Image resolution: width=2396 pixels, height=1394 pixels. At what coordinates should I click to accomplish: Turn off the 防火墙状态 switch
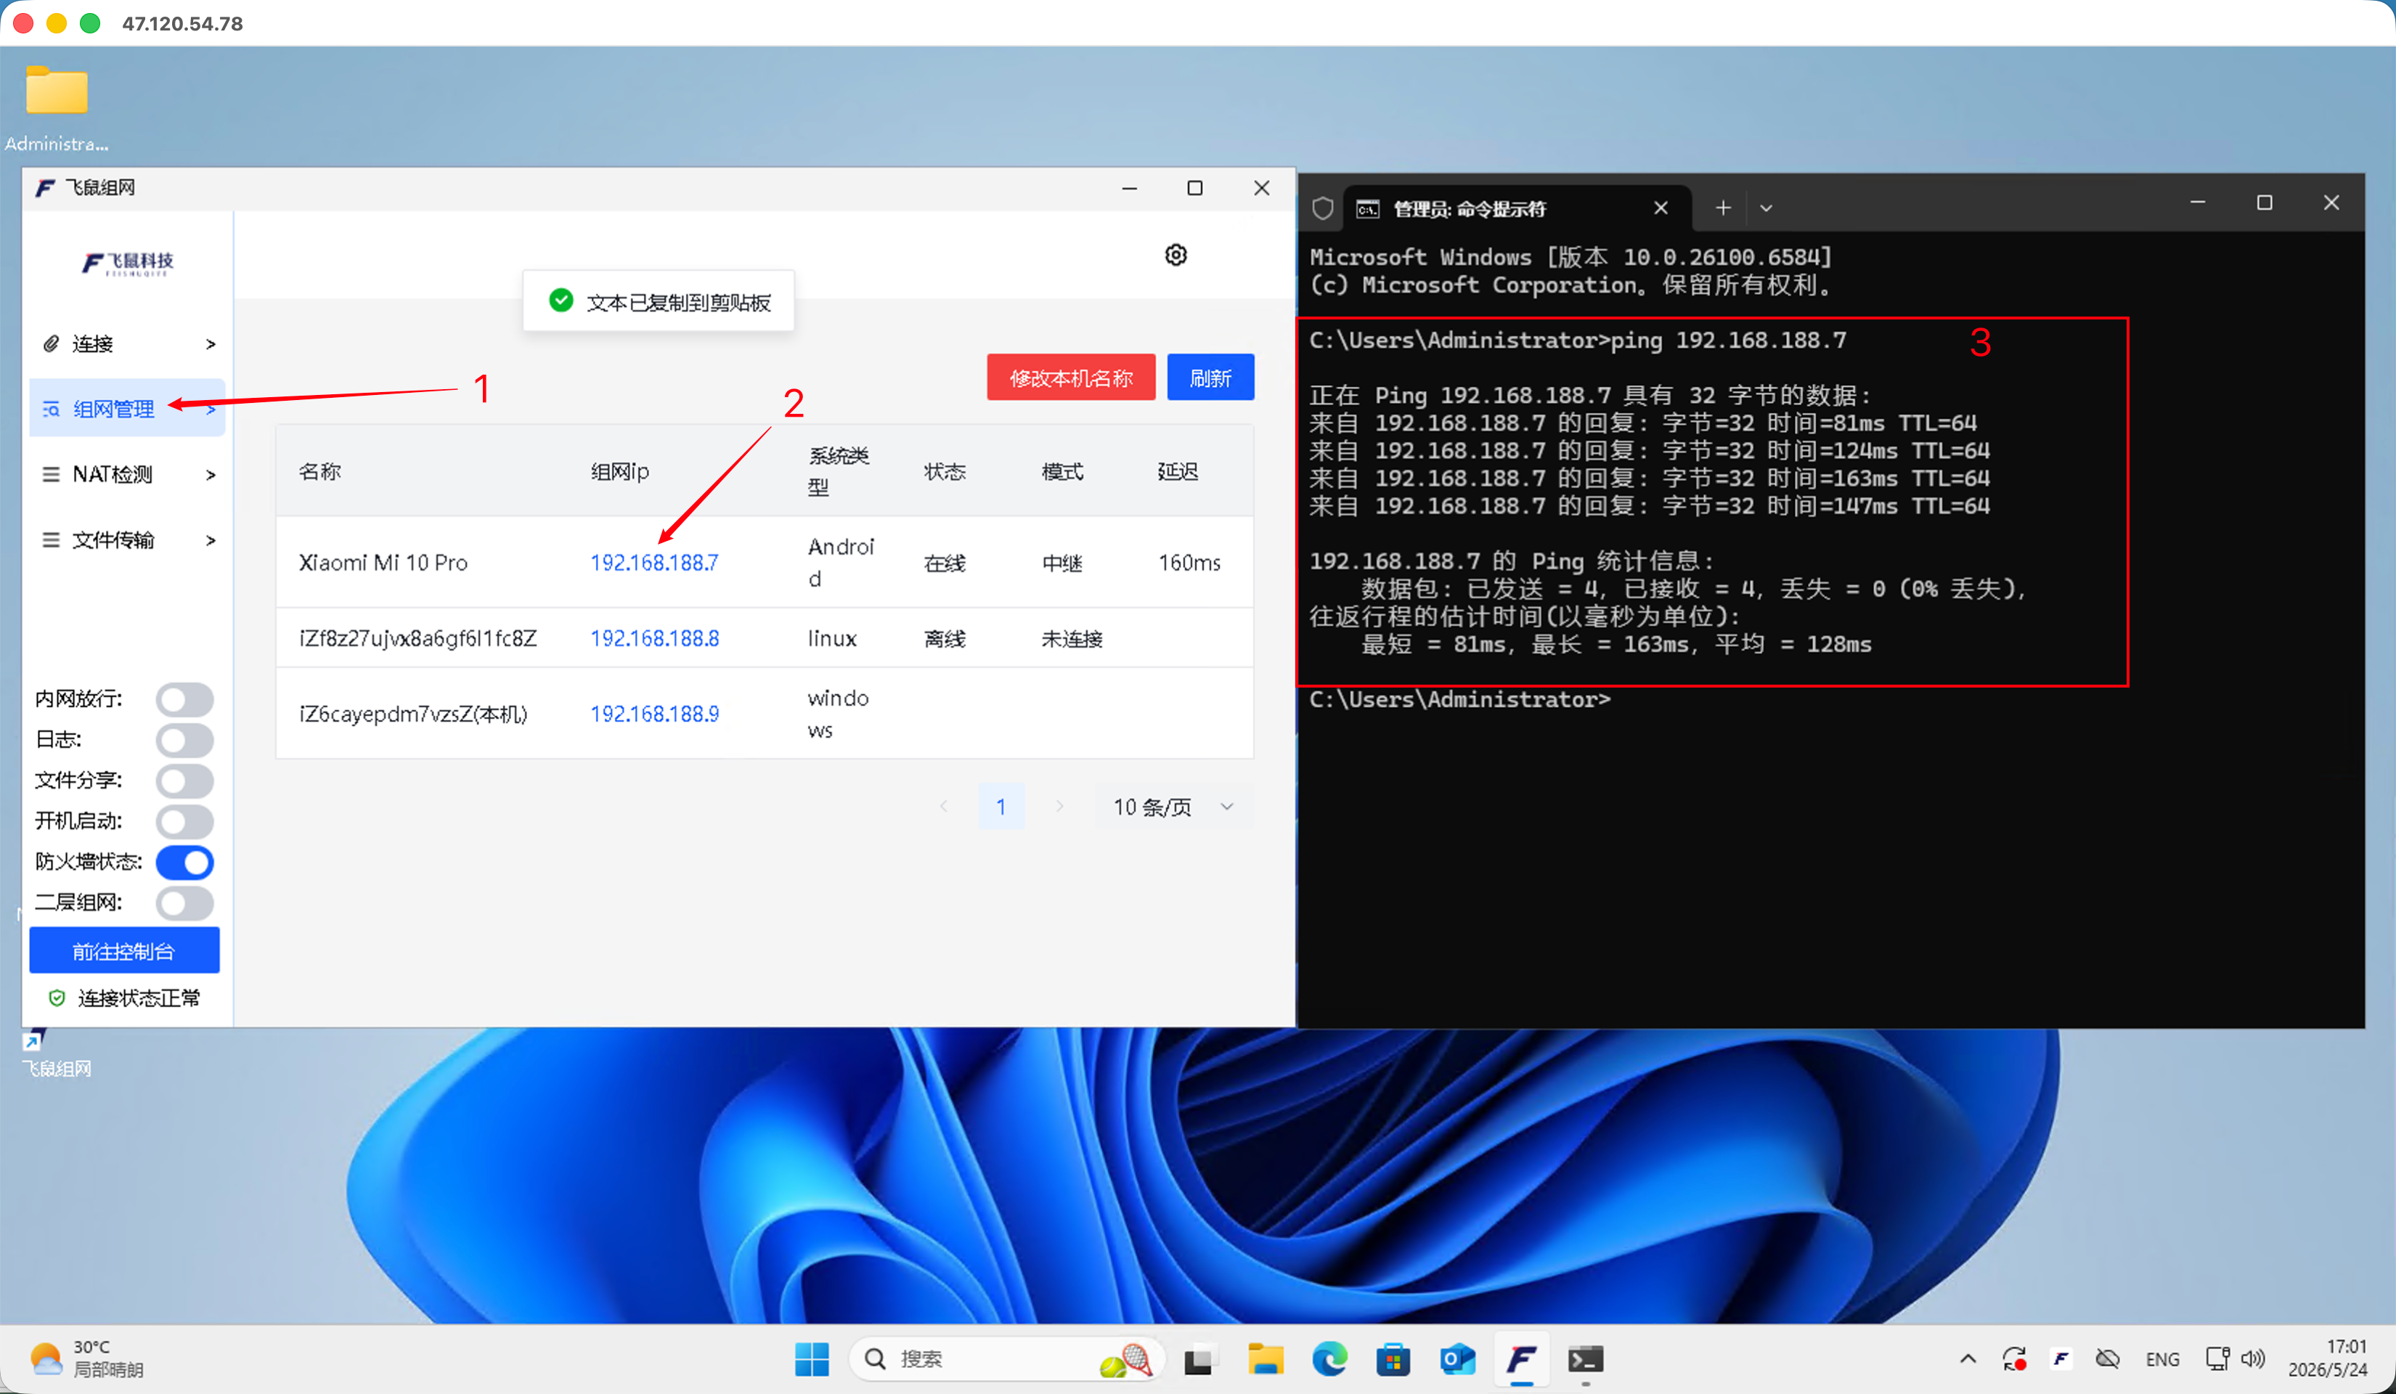(x=184, y=863)
